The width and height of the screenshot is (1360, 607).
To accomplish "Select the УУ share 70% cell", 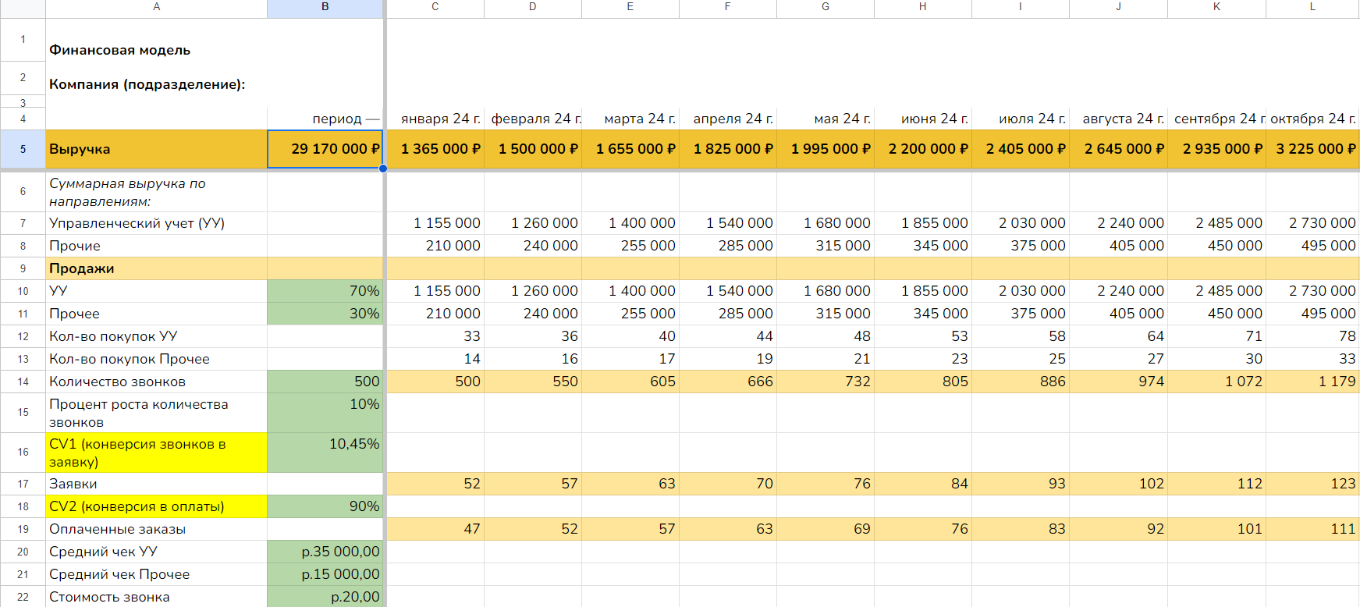I will (x=325, y=291).
